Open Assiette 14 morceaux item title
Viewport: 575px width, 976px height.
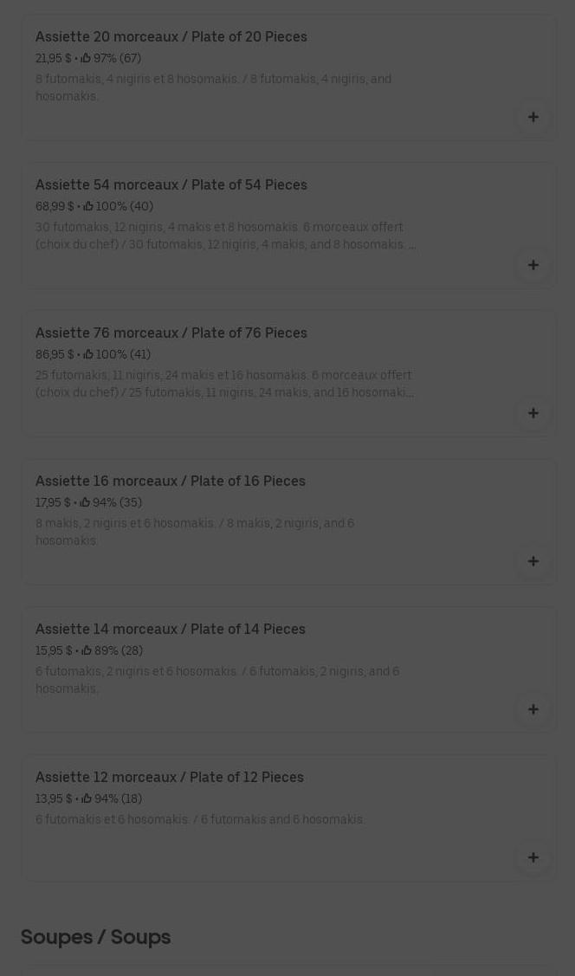[171, 630]
